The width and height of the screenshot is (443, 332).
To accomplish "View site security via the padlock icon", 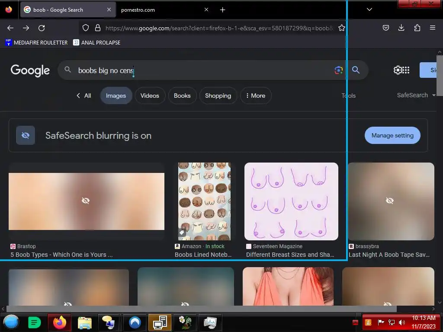I will point(98,28).
